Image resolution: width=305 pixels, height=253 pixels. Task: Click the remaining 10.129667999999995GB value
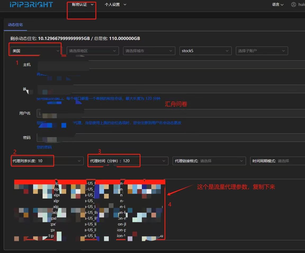[x=64, y=38]
